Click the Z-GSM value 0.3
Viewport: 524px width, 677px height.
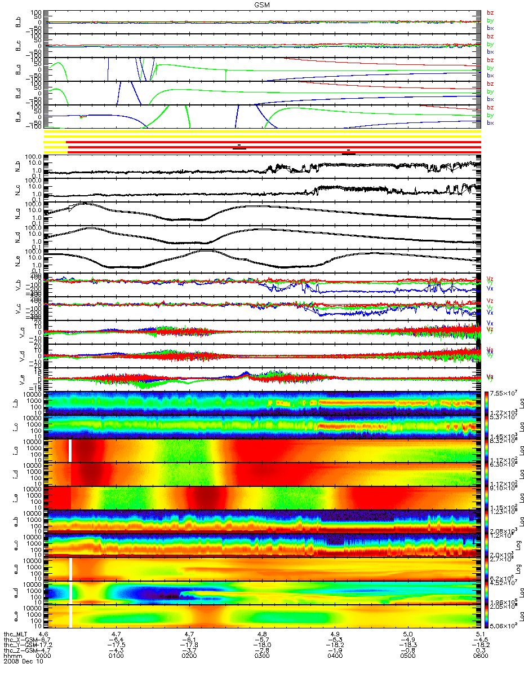coord(480,650)
